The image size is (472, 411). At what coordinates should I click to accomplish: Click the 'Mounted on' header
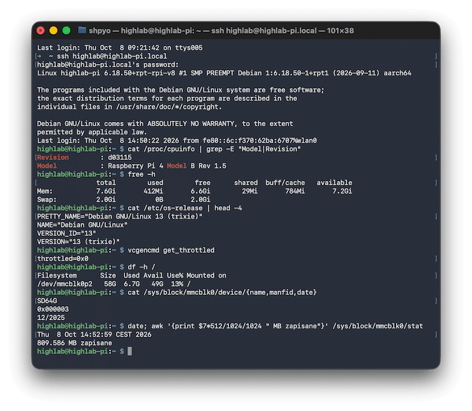(x=206, y=275)
